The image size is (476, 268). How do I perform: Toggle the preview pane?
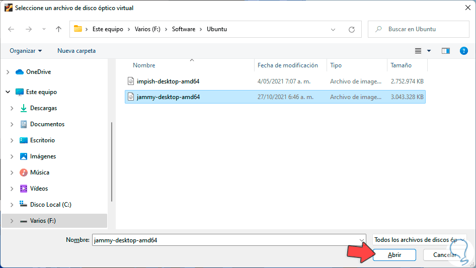tap(446, 51)
